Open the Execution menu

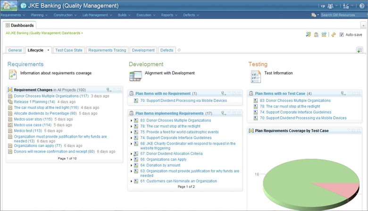pyautogui.click(x=146, y=15)
